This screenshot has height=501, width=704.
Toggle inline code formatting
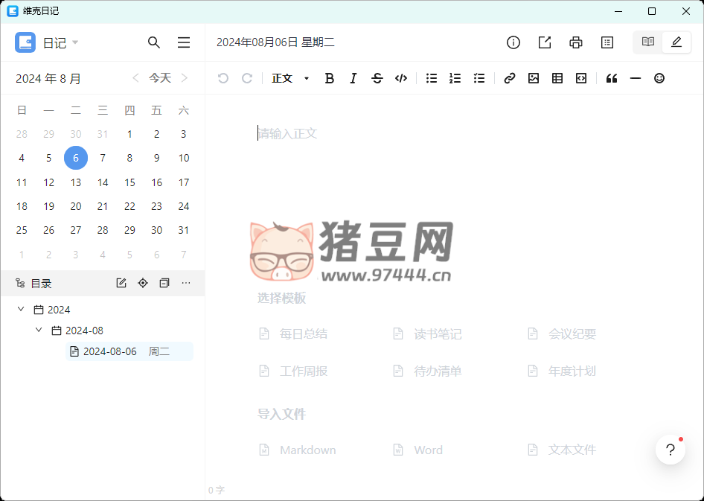[x=401, y=79]
